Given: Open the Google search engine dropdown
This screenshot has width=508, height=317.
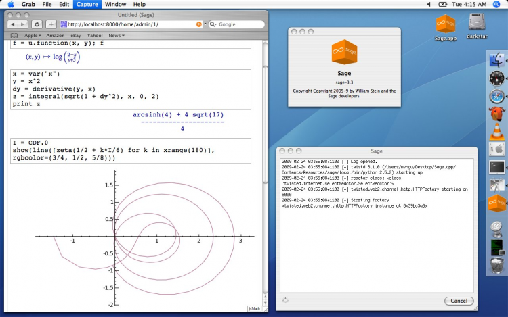Looking at the screenshot, I should coord(213,24).
